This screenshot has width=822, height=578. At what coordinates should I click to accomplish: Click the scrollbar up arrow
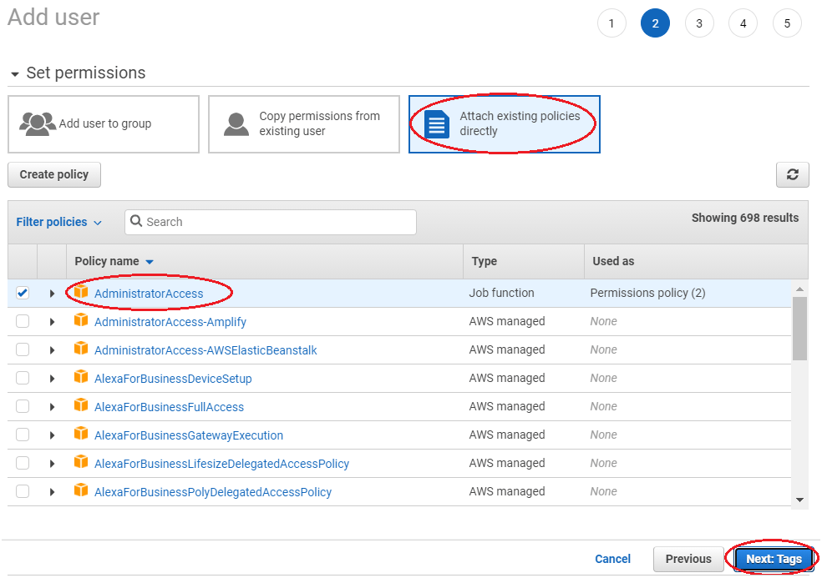point(799,289)
